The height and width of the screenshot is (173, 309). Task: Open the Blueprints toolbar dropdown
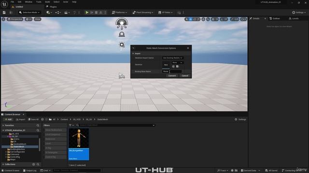coord(58,12)
